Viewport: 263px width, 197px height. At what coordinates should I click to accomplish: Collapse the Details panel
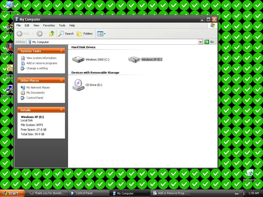tap(61, 110)
